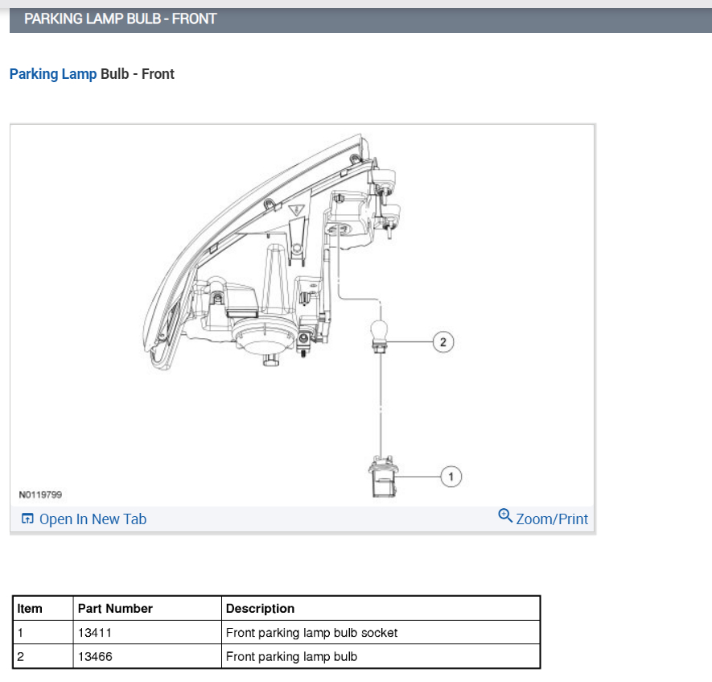Click Item 2 cell in parts table
Image resolution: width=712 pixels, height=682 pixels.
(x=43, y=656)
